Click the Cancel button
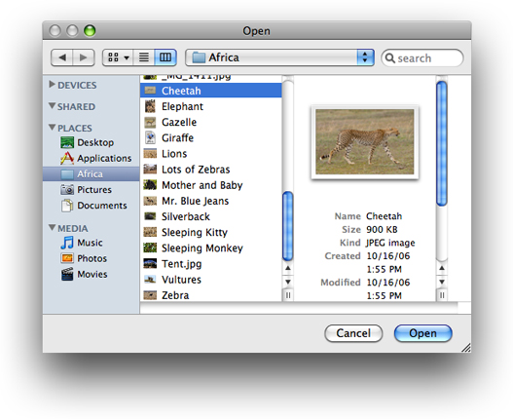The image size is (513, 419). tap(353, 333)
